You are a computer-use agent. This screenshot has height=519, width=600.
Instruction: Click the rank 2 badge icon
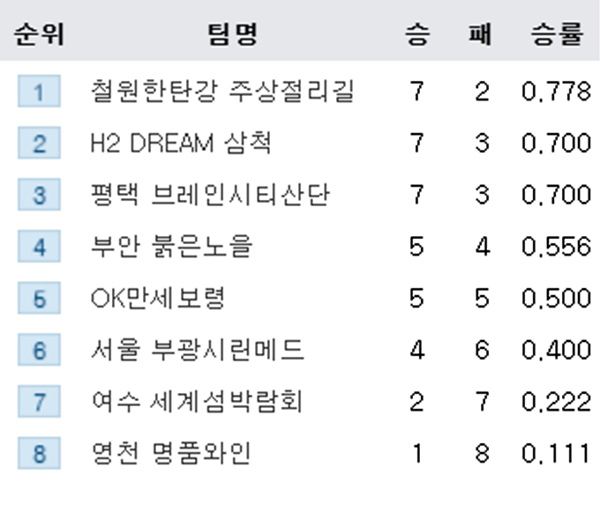tap(39, 143)
